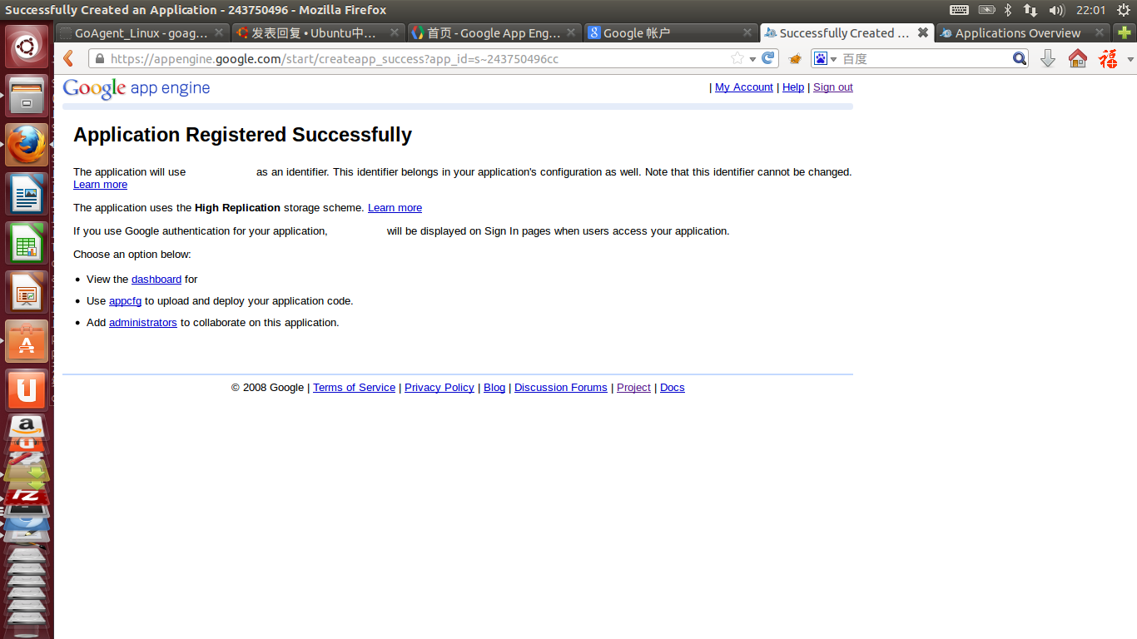Click the magnifier search button in Baidu box
Screen dimensions: 1137x639
pos(1020,58)
